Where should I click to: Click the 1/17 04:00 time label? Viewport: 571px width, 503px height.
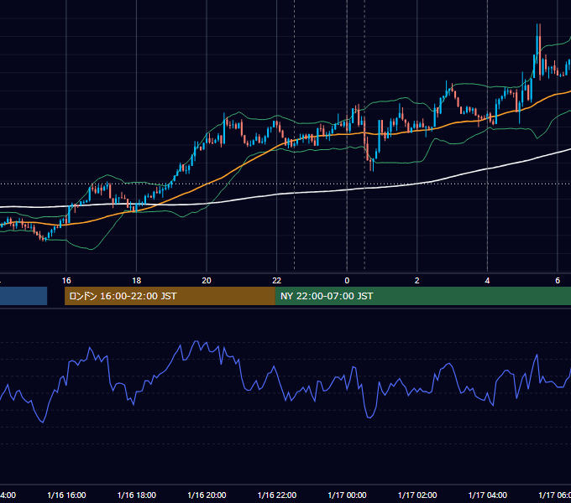(487, 495)
